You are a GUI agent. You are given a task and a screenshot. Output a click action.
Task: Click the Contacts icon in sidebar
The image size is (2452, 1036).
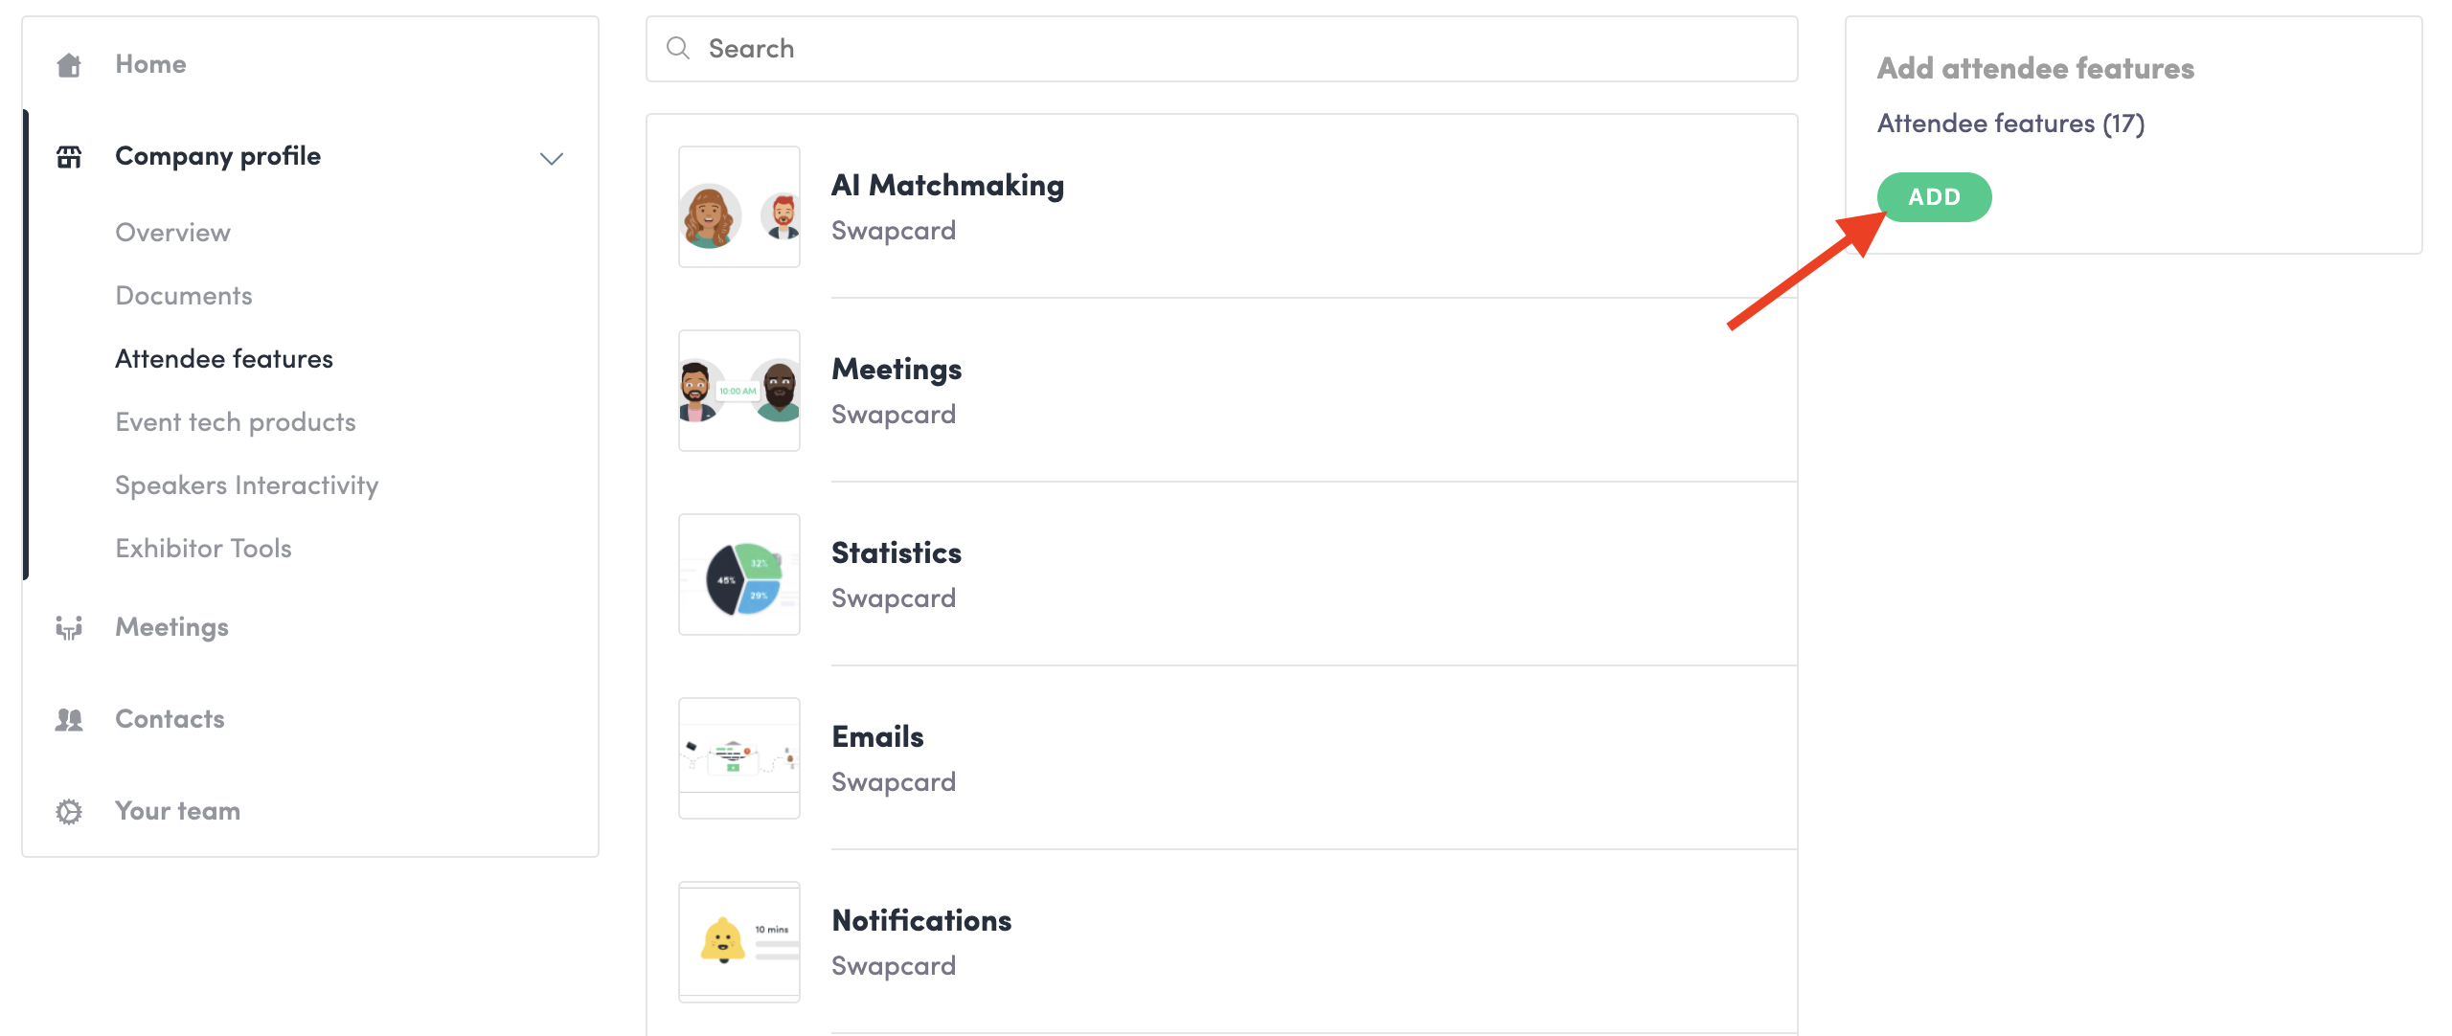[69, 719]
